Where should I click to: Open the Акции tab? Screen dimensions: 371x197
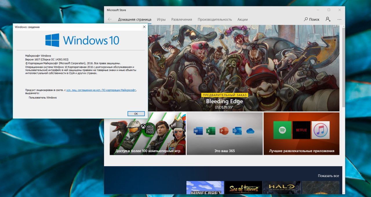tap(243, 19)
